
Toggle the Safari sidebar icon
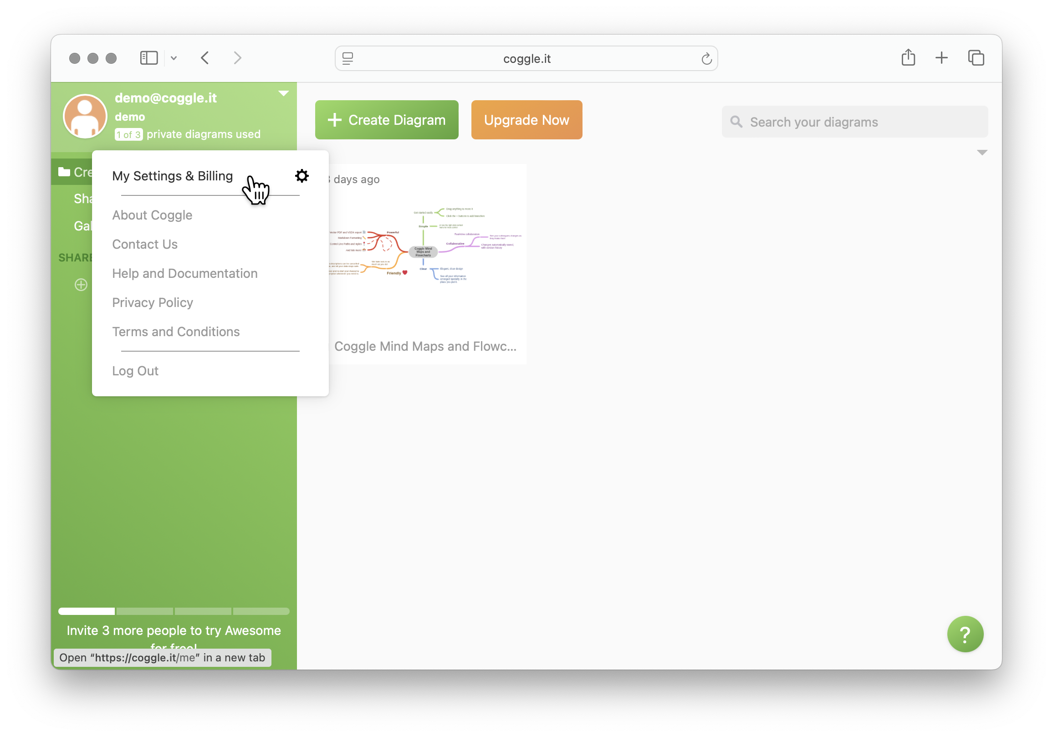tap(148, 58)
